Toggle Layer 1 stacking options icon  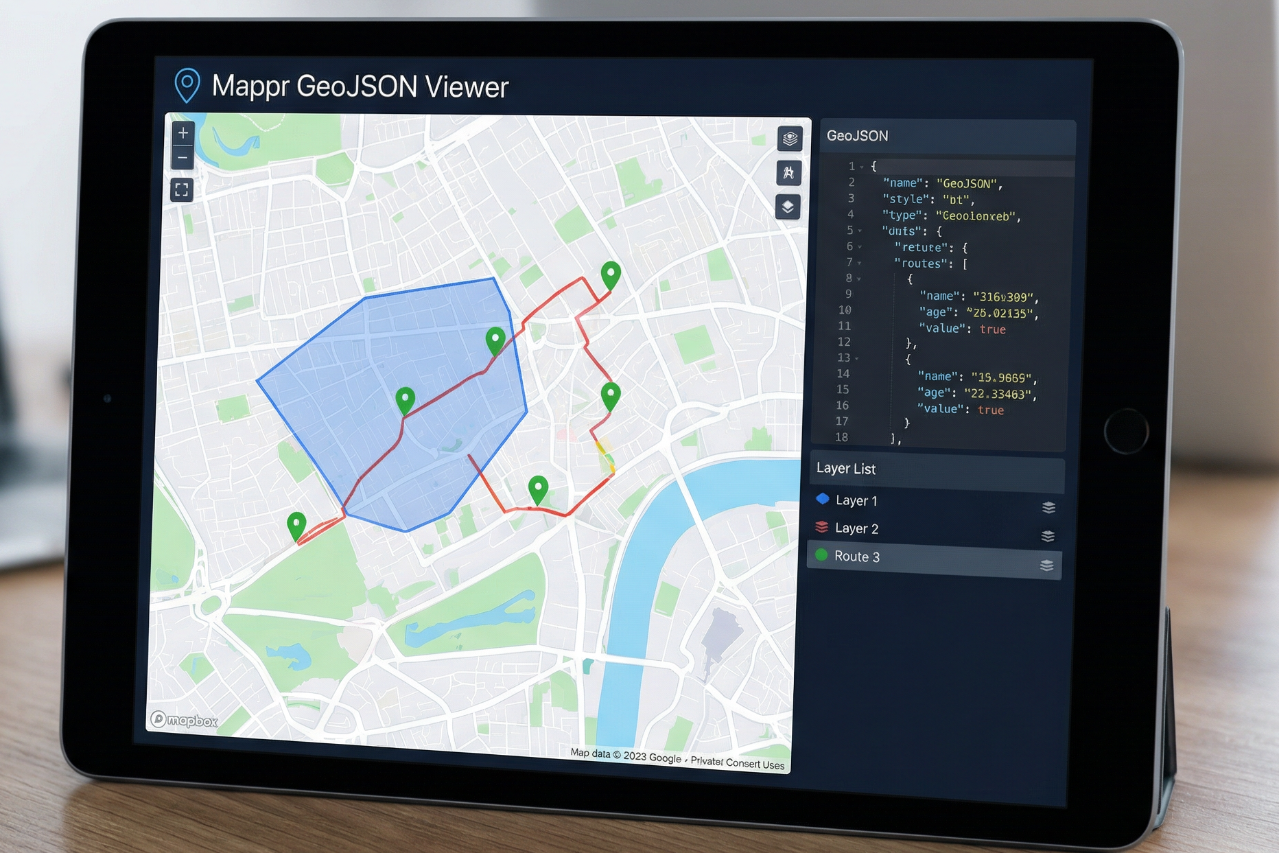[1048, 508]
